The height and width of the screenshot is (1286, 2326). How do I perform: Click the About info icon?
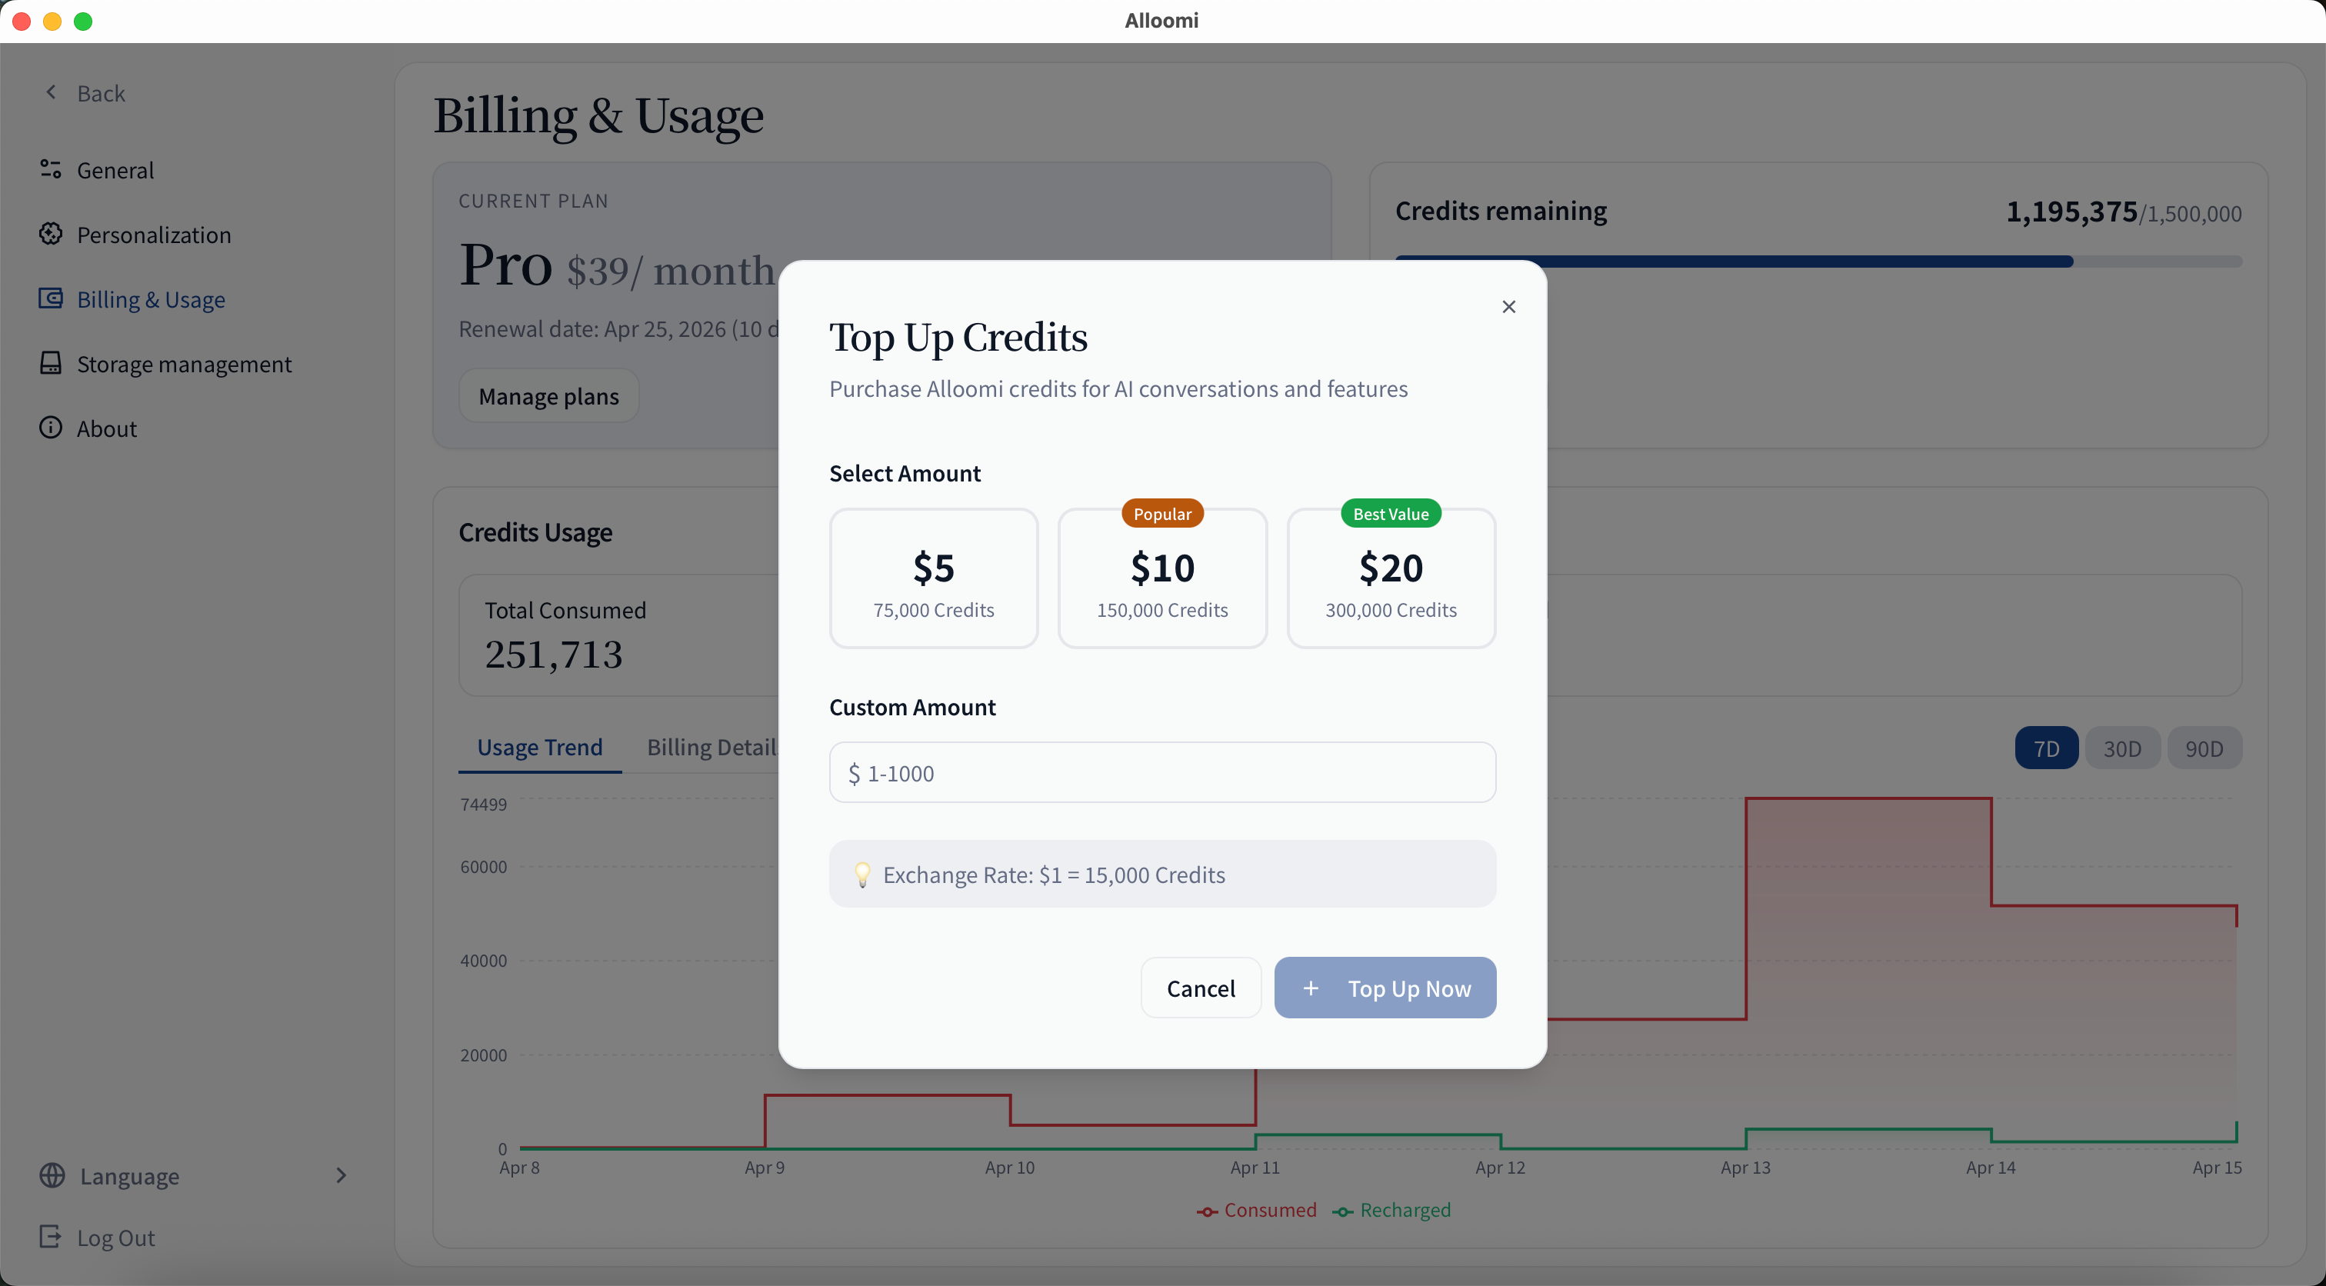click(51, 428)
